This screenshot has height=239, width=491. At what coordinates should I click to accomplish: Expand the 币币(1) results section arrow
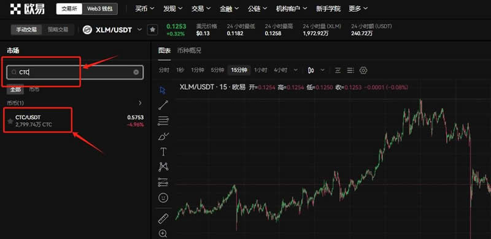[x=140, y=103]
